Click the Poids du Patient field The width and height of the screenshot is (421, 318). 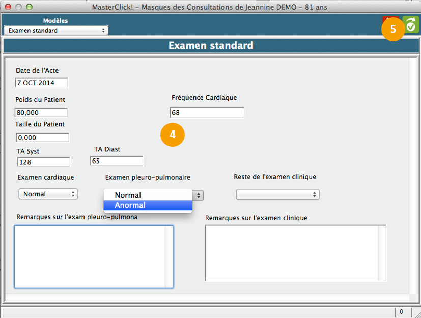coord(41,112)
